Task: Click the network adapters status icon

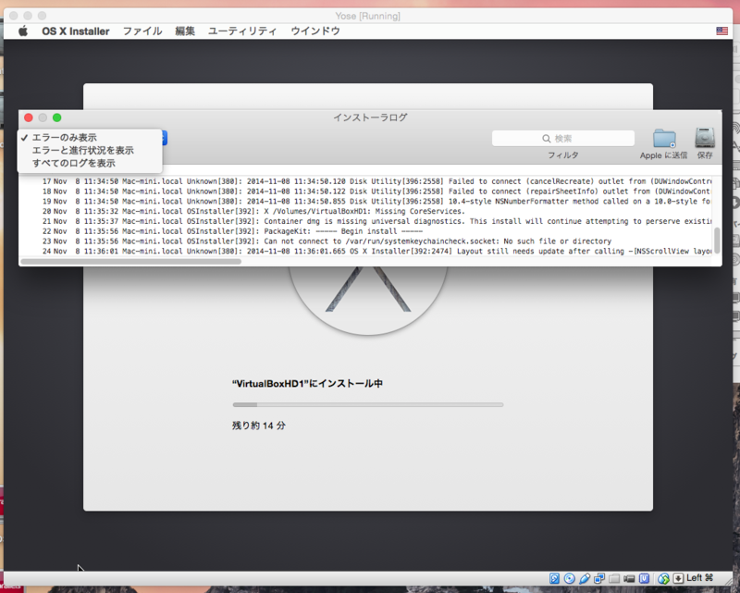Action: [599, 578]
